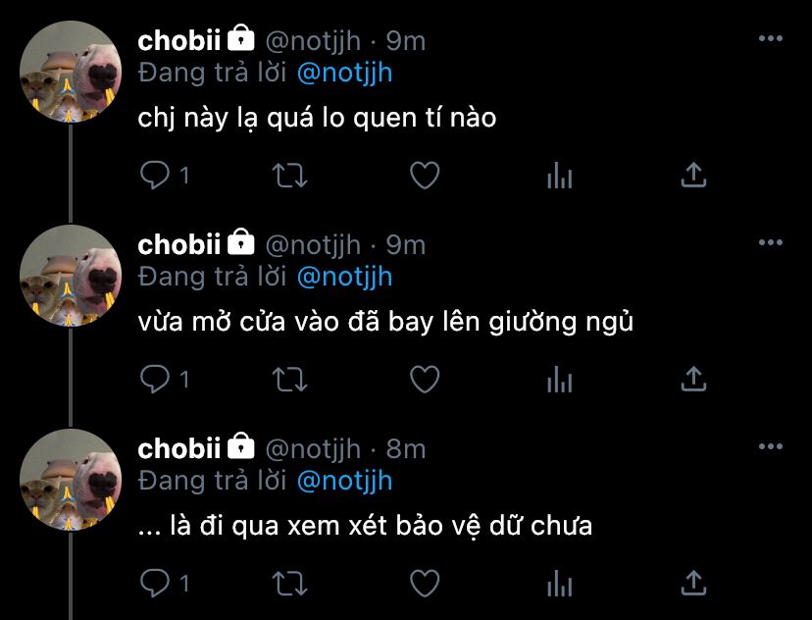Open more options for the first tweet
The width and height of the screenshot is (812, 620).
[771, 38]
